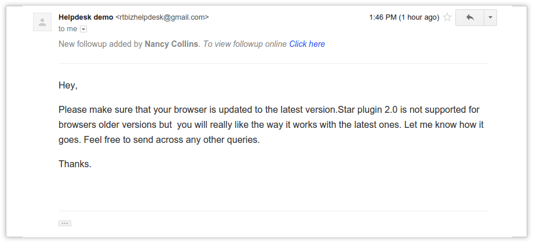Show trimmed content with the ellipsis button
The image size is (533, 243).
(64, 223)
